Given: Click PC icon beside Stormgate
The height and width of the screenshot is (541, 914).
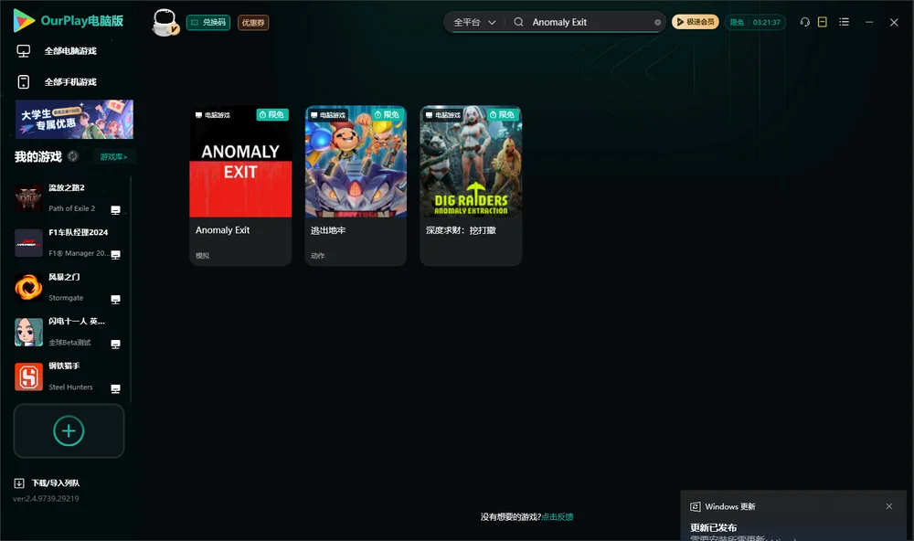Looking at the screenshot, I should tap(116, 299).
